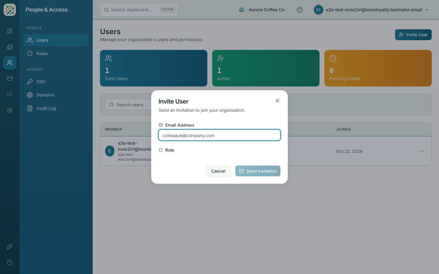The image size is (439, 274).
Task: Open row actions ellipsis for e2e-test member
Action: (x=422, y=151)
